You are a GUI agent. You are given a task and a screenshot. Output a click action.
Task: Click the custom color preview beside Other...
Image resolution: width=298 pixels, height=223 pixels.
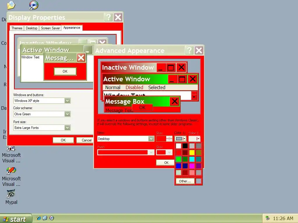pos(198,181)
